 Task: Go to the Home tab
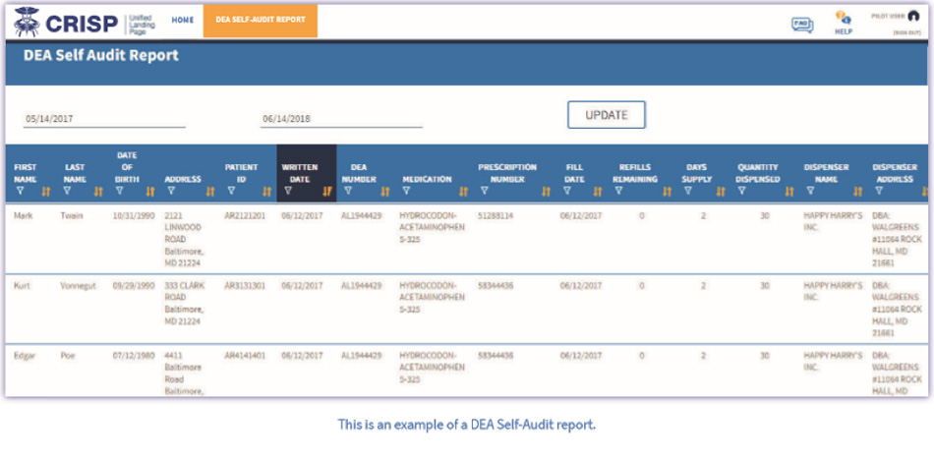[183, 21]
